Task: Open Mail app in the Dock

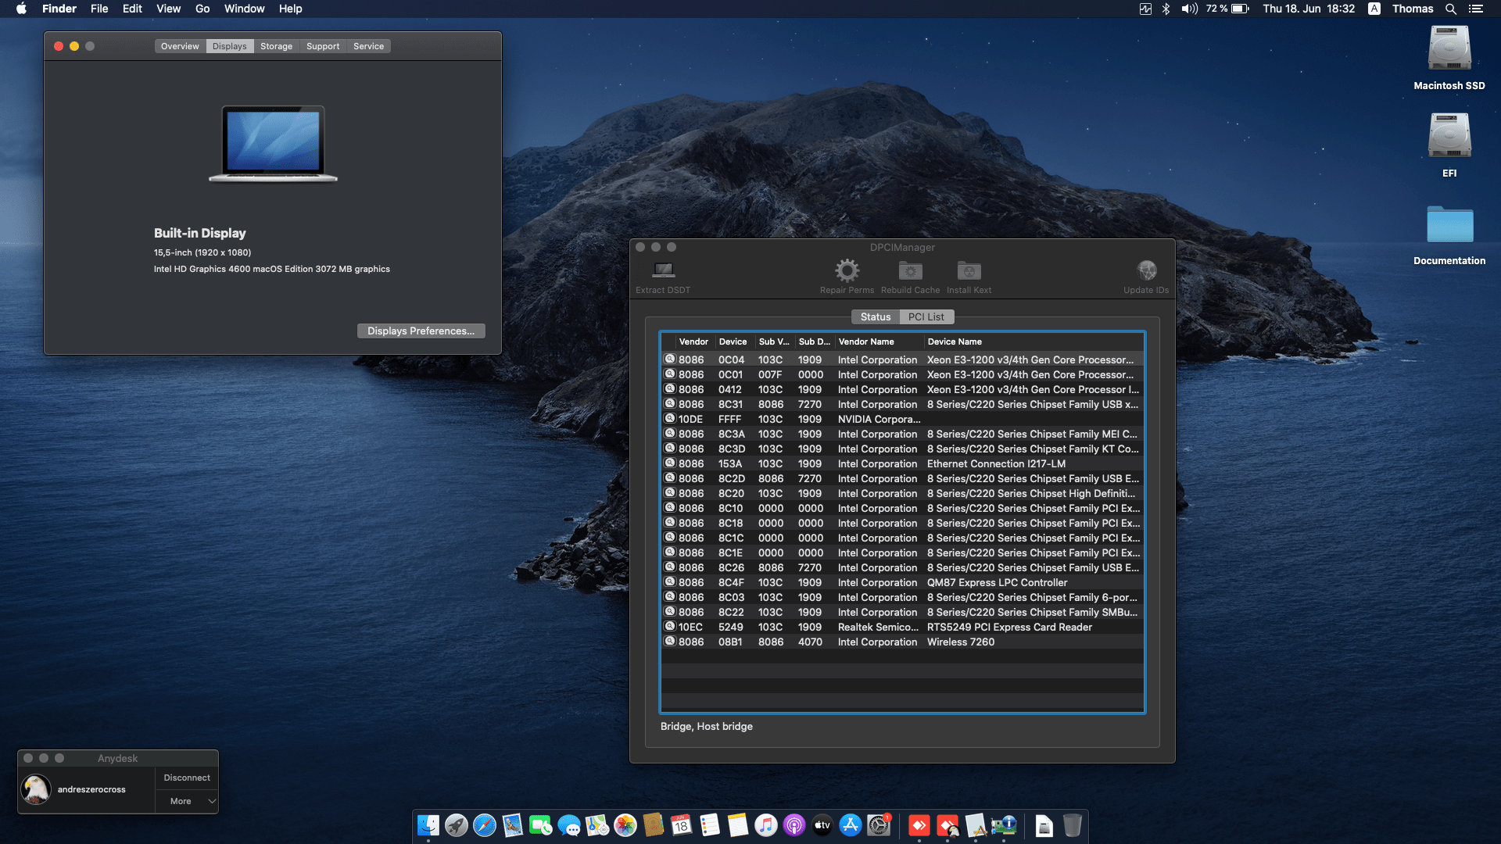Action: (x=513, y=825)
